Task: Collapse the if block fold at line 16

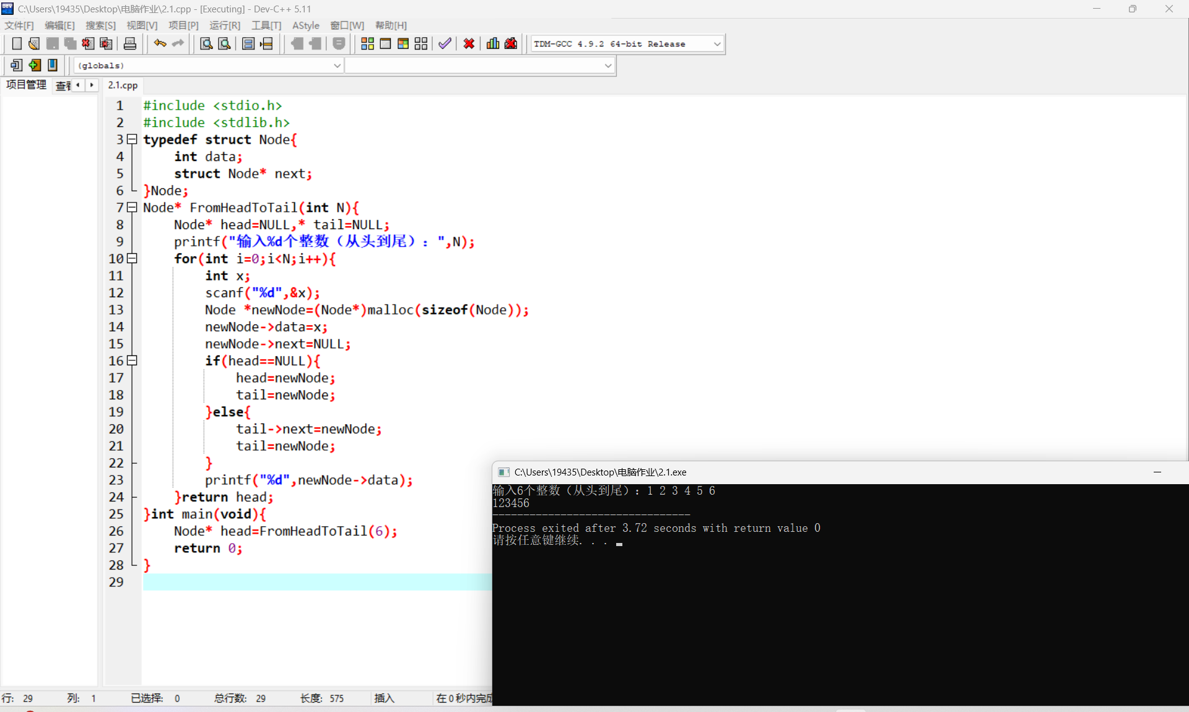Action: (132, 361)
